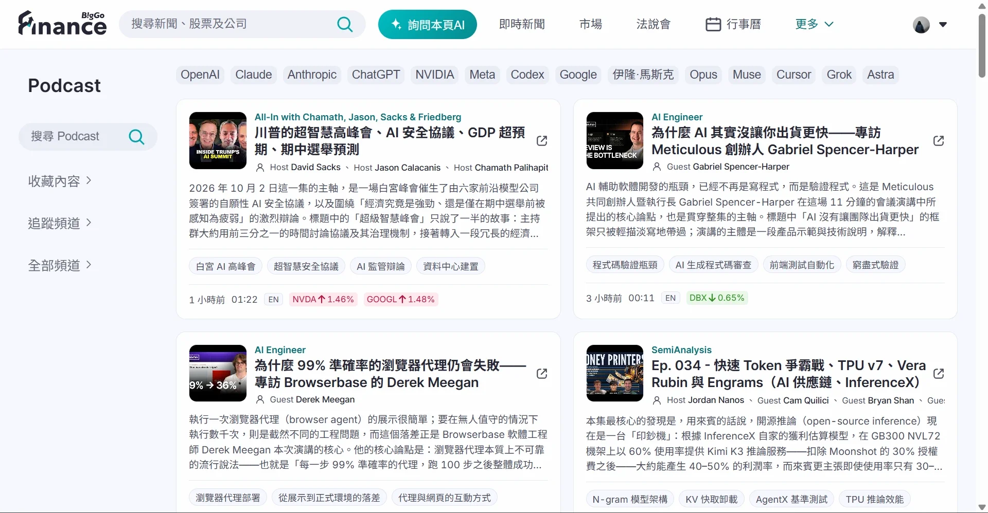The width and height of the screenshot is (988, 513).
Task: Open 即時新聞 in the navigation
Action: pyautogui.click(x=522, y=24)
